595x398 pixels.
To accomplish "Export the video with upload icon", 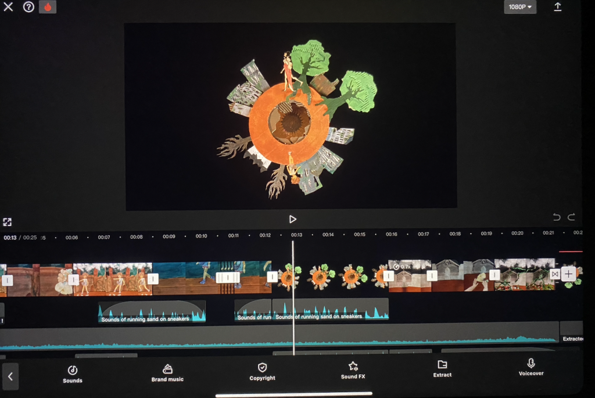I will point(558,7).
